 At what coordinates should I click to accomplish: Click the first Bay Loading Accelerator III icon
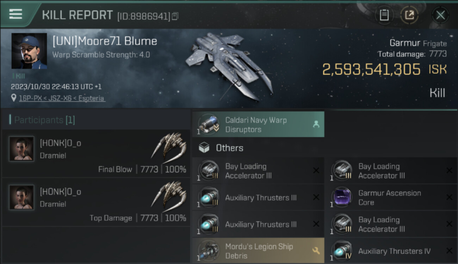[209, 171]
